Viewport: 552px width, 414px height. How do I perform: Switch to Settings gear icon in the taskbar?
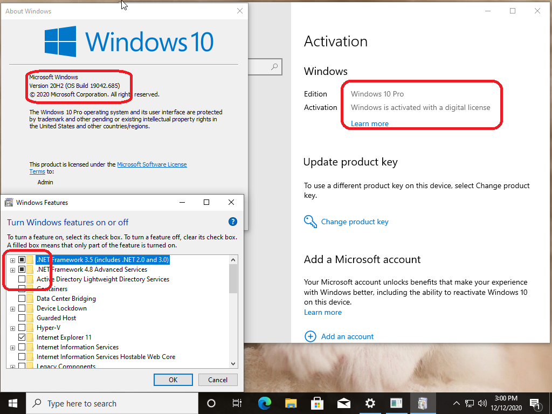(370, 403)
